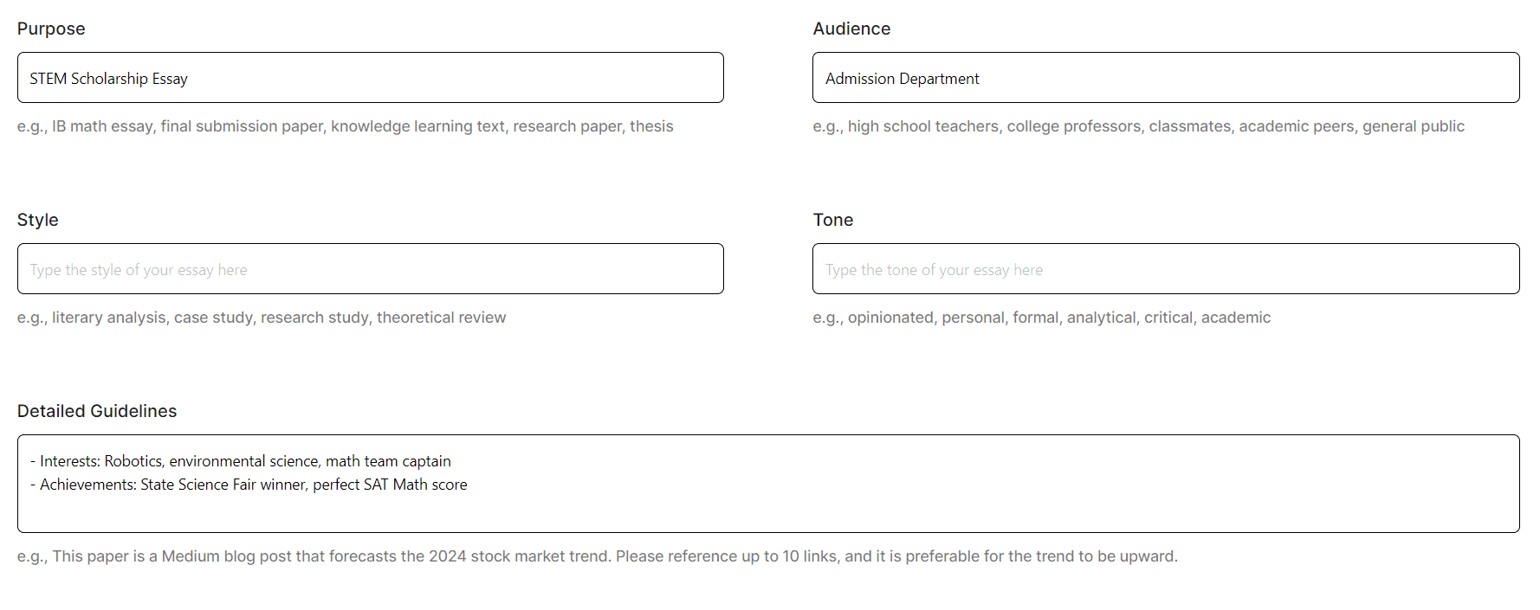The width and height of the screenshot is (1540, 610).
Task: Click the Purpose field containing STEM Scholarship Essay
Action: click(x=370, y=78)
